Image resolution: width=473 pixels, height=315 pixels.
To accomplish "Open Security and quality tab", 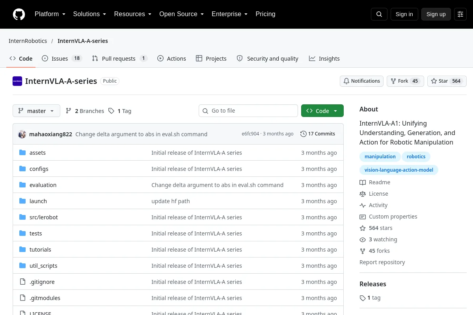I will click(267, 59).
